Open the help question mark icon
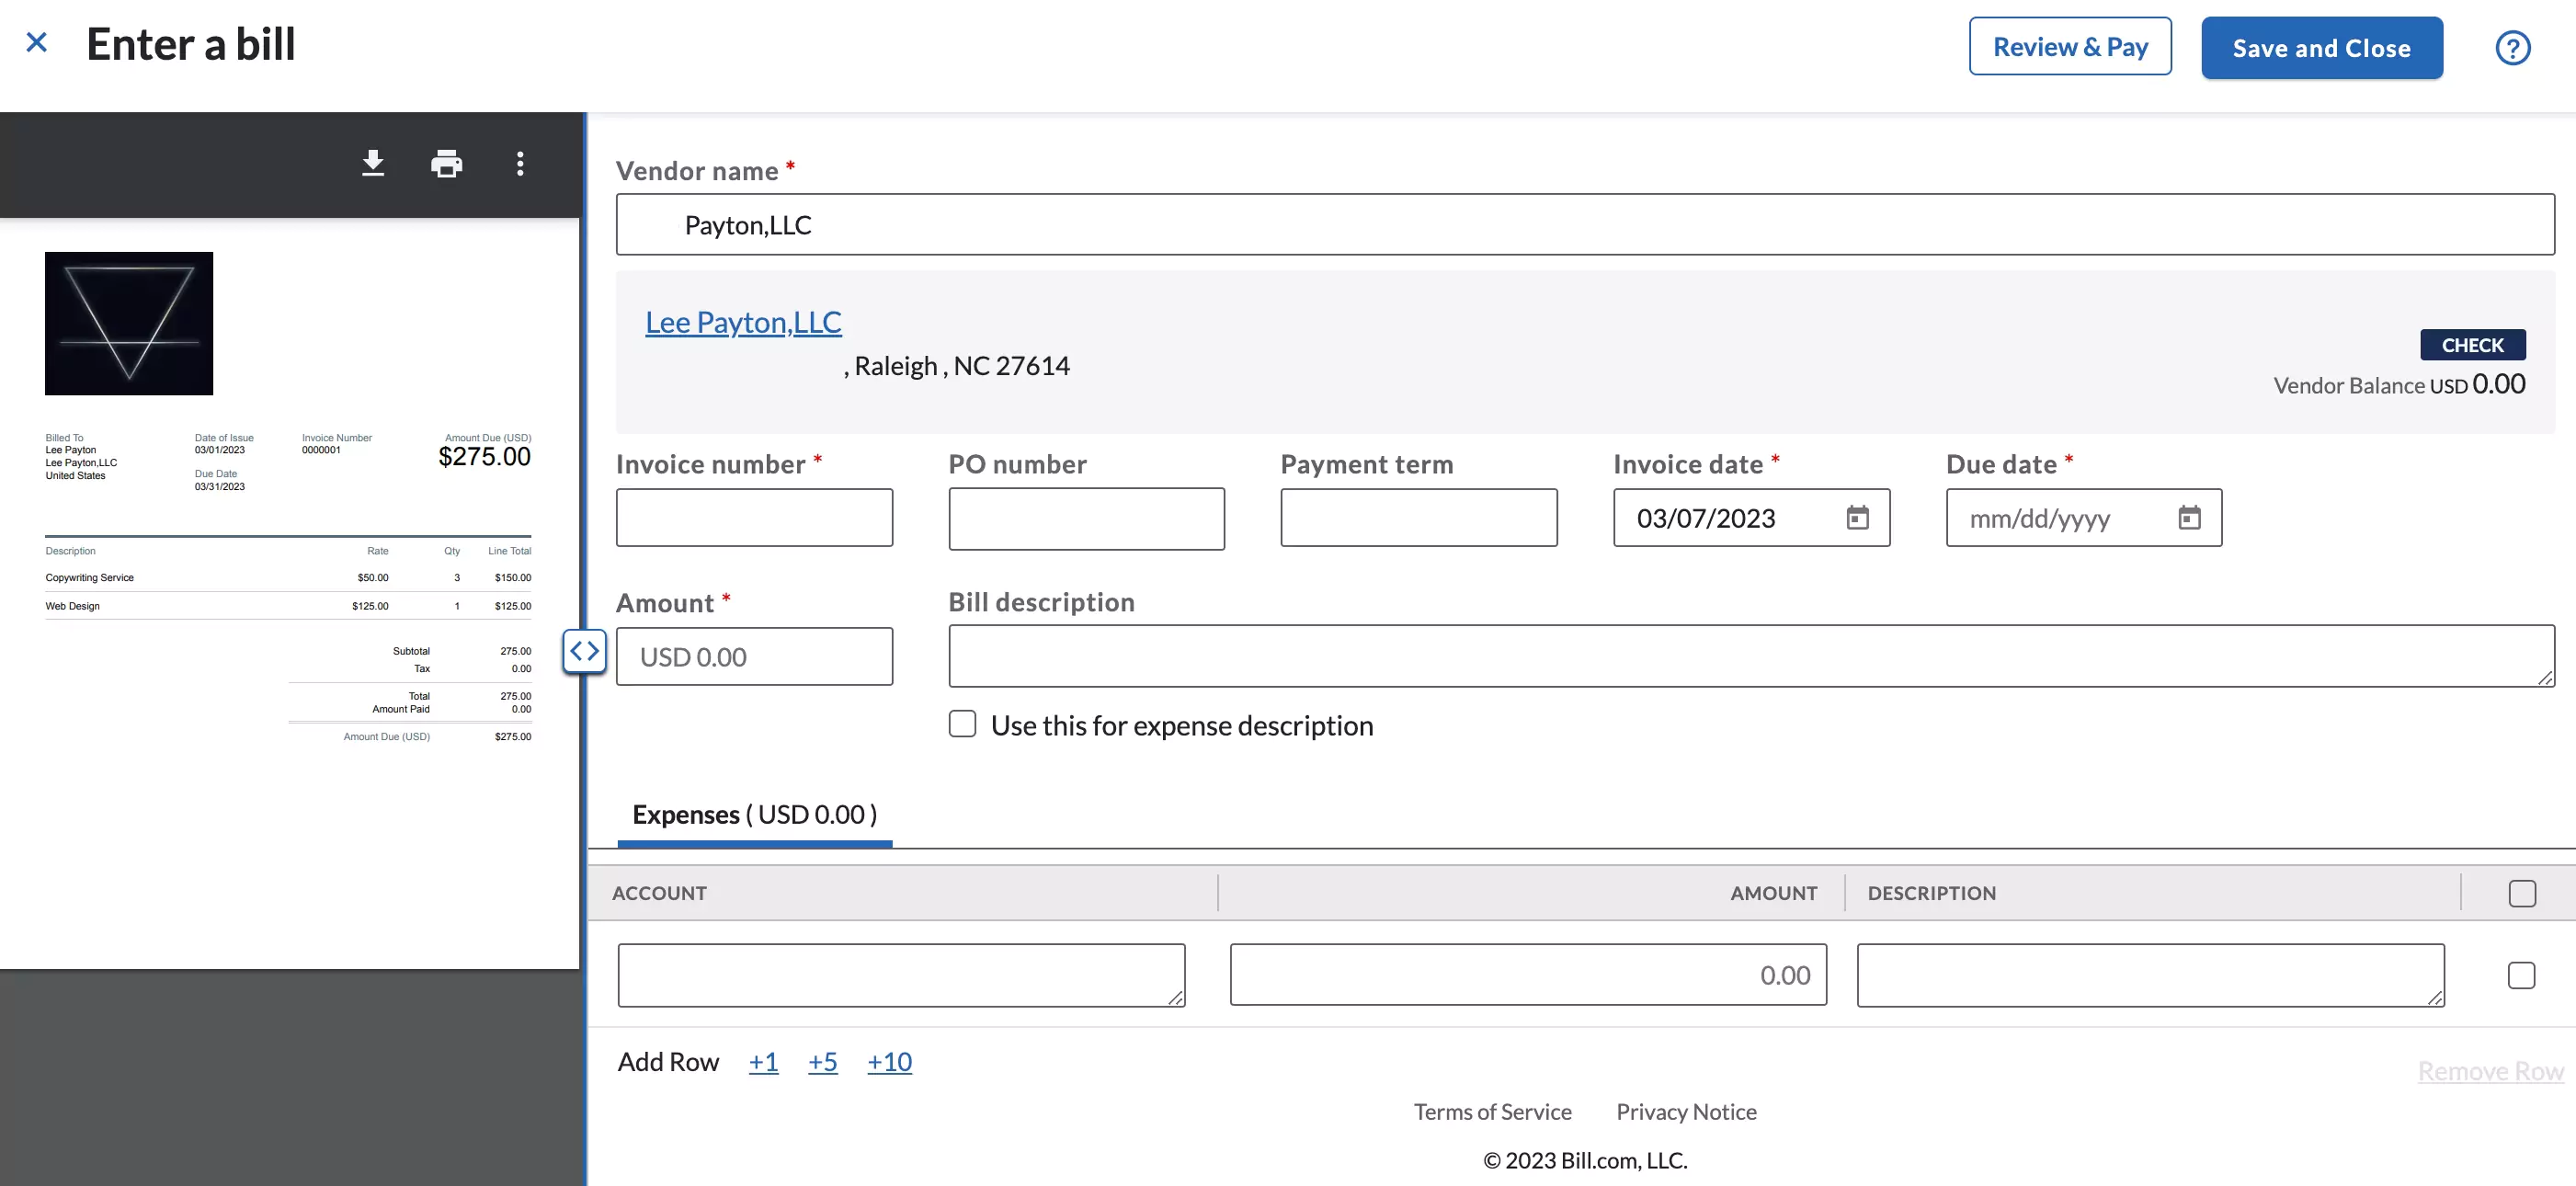Image resolution: width=2576 pixels, height=1186 pixels. (2512, 47)
